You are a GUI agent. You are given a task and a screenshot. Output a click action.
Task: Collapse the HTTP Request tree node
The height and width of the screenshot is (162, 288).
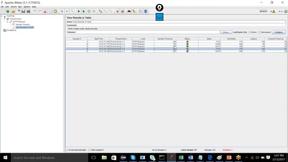click(x=8, y=22)
